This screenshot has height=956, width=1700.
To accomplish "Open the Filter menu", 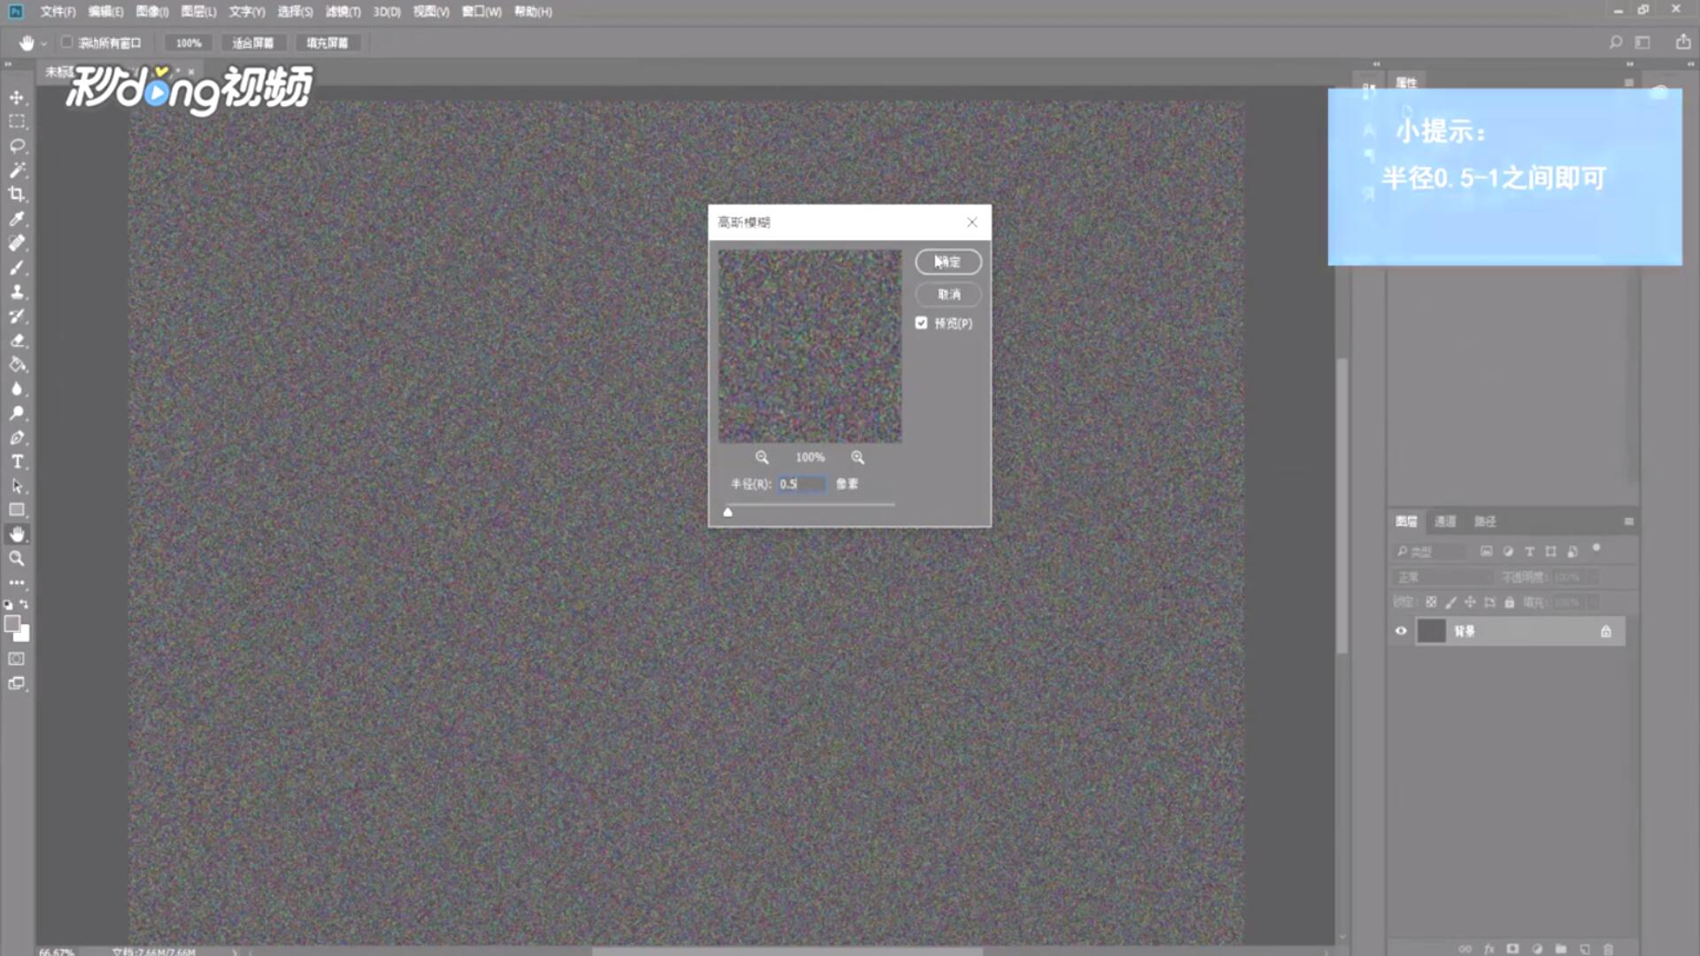I will [343, 12].
